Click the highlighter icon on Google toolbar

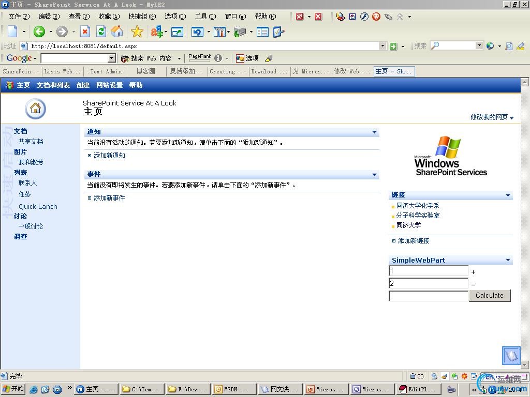pyautogui.click(x=269, y=58)
